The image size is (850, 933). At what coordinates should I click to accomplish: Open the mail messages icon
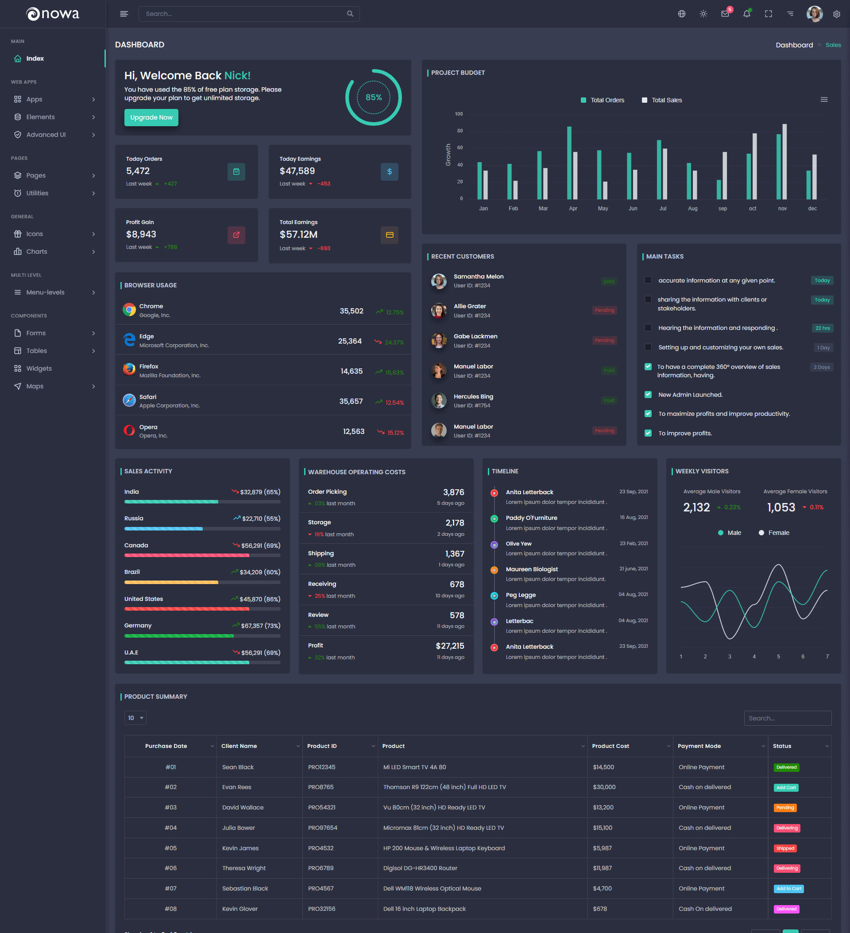pos(725,14)
